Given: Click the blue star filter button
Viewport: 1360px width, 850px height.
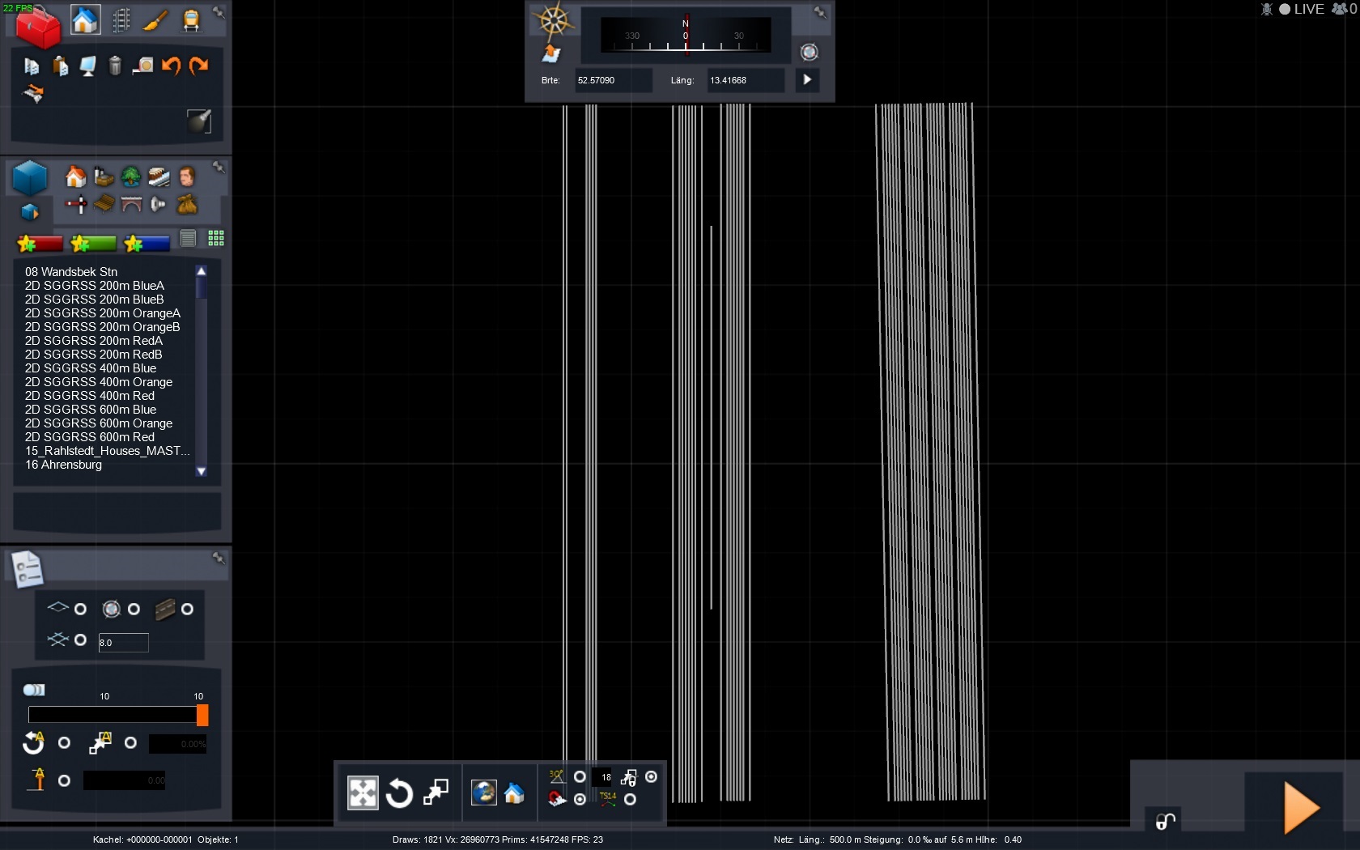Looking at the screenshot, I should tap(147, 243).
